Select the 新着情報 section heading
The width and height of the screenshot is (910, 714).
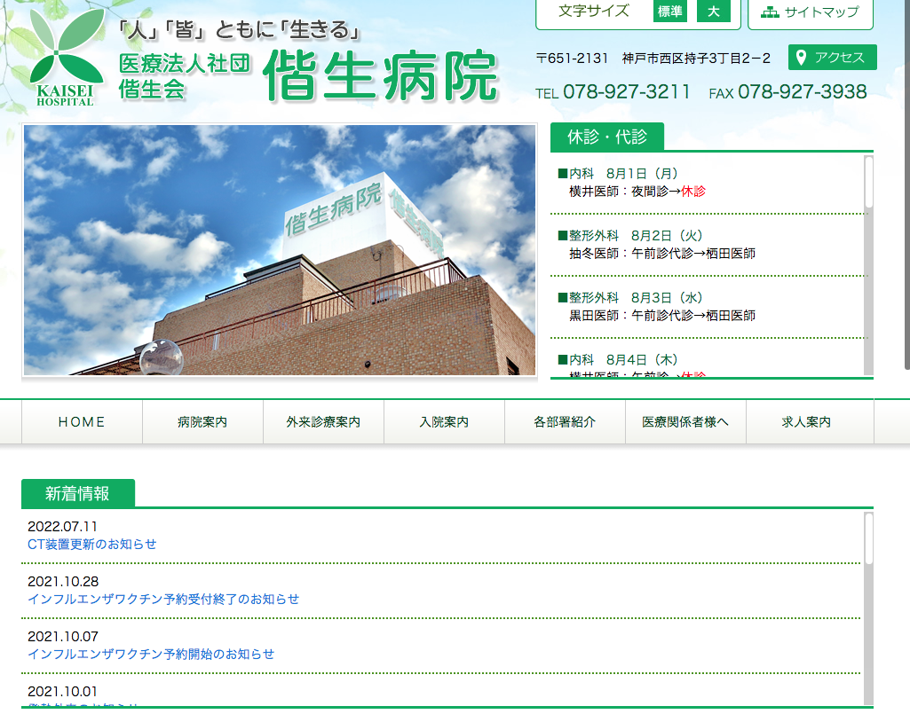pos(78,494)
